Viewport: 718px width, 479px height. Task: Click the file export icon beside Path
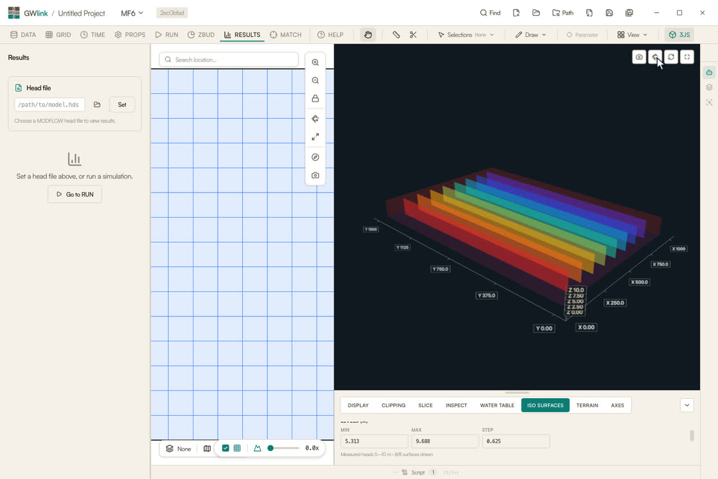tap(589, 13)
